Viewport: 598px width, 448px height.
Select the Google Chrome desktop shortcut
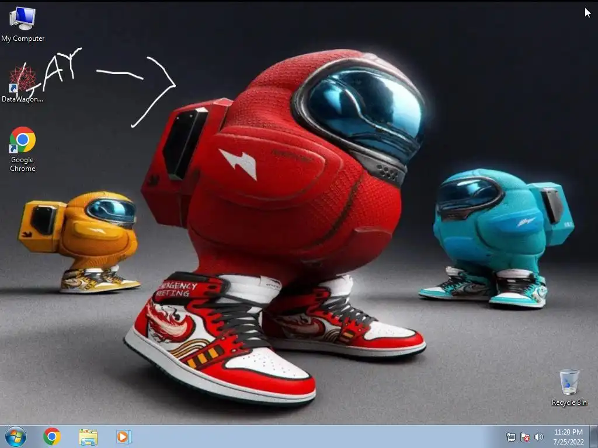pyautogui.click(x=23, y=149)
